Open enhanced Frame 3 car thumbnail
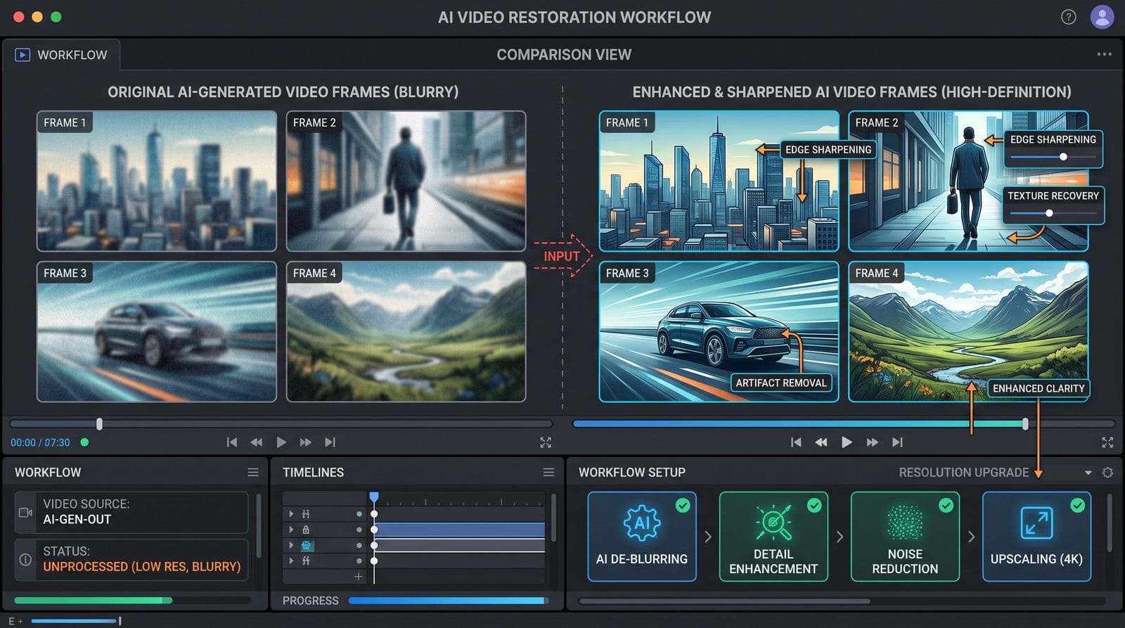 click(x=719, y=331)
